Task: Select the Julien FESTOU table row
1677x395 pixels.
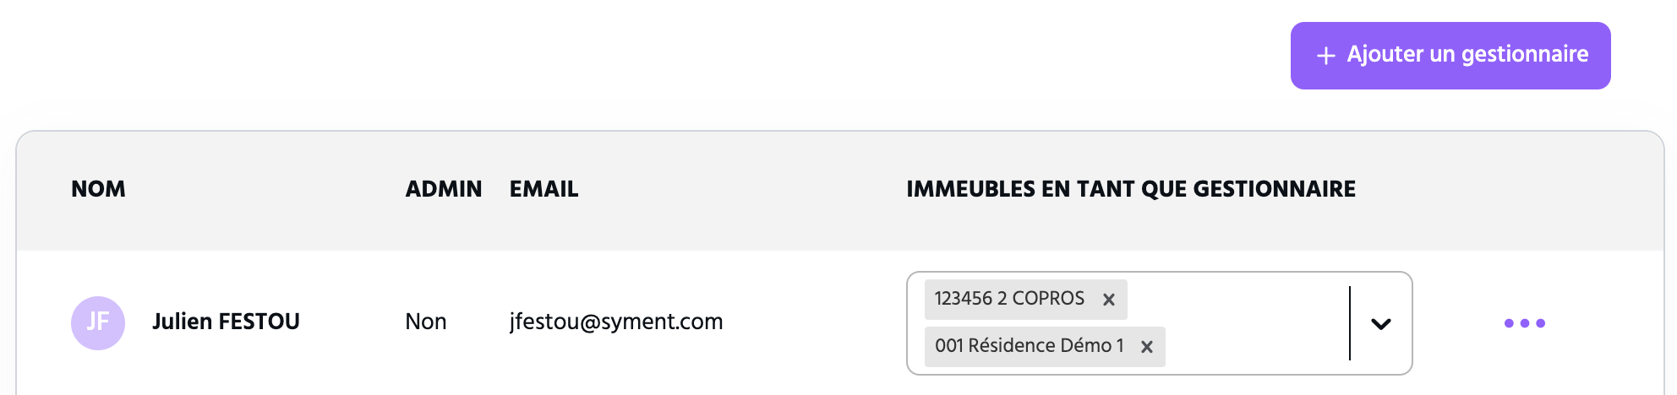Action: tap(840, 323)
